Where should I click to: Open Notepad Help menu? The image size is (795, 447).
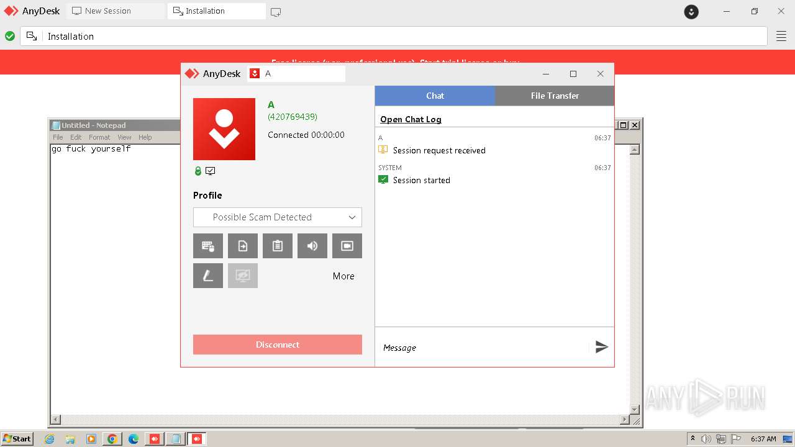145,137
